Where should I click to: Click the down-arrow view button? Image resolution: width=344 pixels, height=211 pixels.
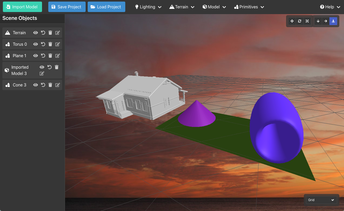[x=318, y=21]
